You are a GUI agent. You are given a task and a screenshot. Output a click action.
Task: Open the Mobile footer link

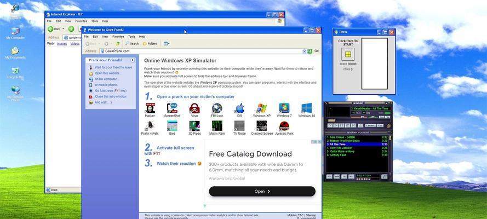coord(291,215)
